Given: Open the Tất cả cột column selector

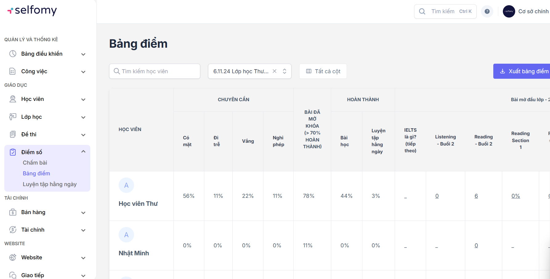Looking at the screenshot, I should [323, 71].
